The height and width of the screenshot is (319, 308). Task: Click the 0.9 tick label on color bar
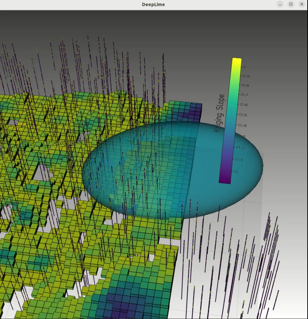246,76
